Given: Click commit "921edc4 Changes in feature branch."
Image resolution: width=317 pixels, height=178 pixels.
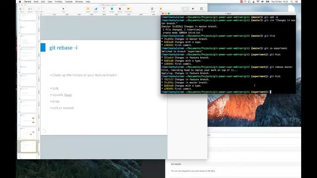Looking at the screenshot, I should 187,58.
